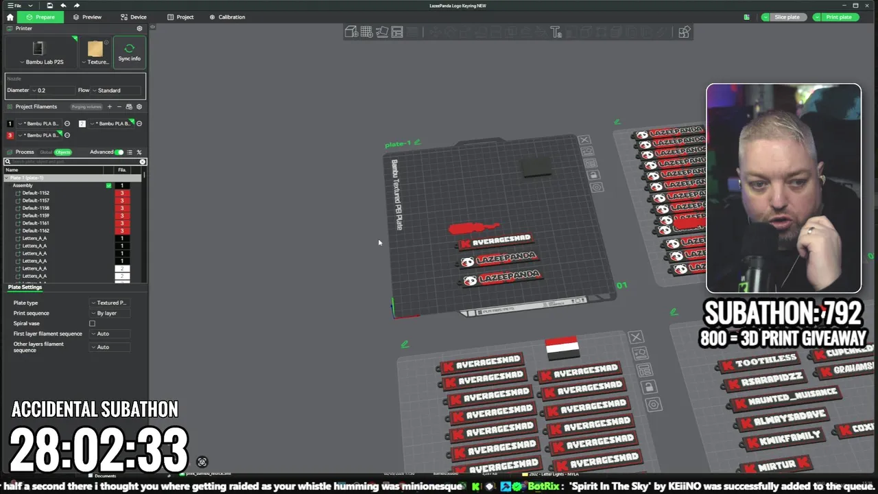Screen dimensions: 878x494
Task: Save the project with the disk icon
Action: click(50, 5)
